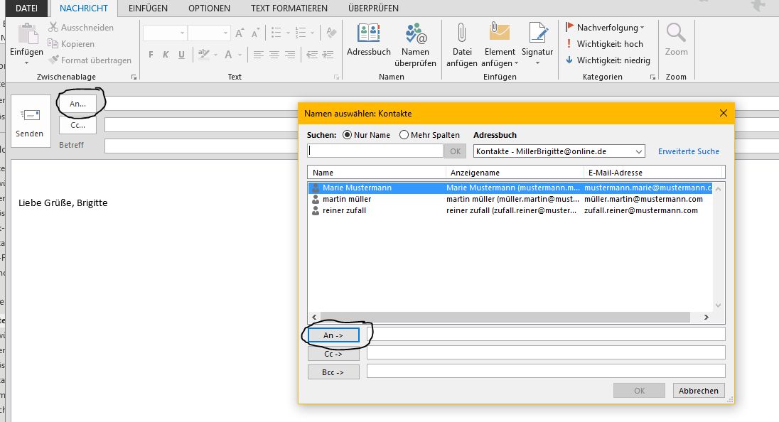
Task: Toggle bold F formatting
Action: pos(151,55)
